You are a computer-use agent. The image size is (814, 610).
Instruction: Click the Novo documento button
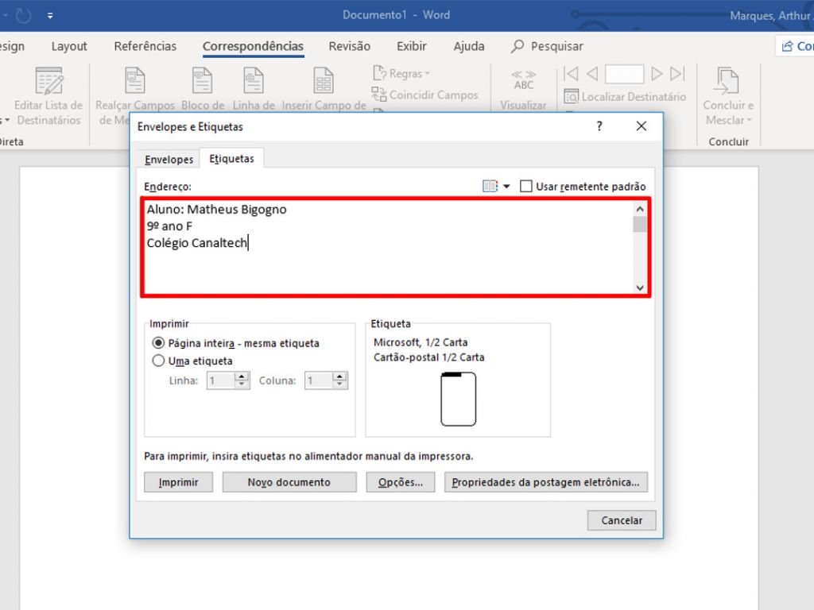point(289,482)
